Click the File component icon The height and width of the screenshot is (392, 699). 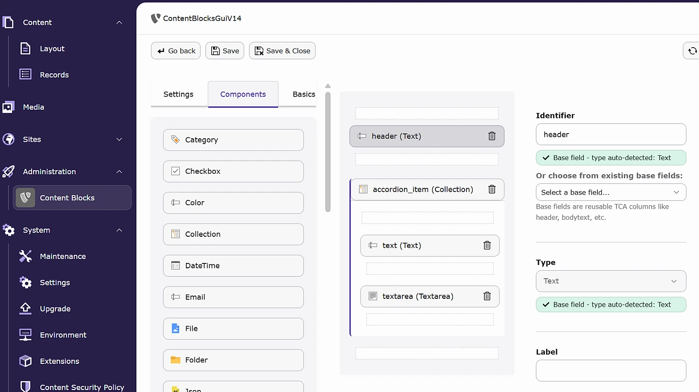coord(176,328)
